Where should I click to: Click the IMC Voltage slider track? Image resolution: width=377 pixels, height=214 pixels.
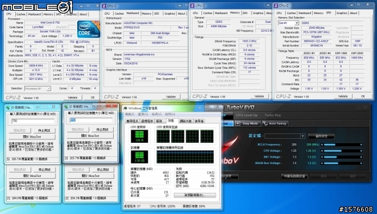tap(342, 157)
